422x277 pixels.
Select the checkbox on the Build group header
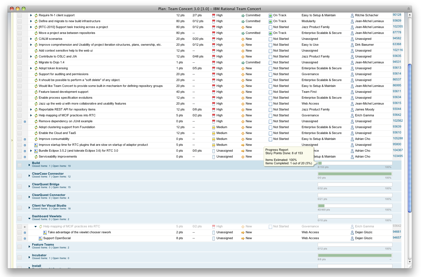19,165
